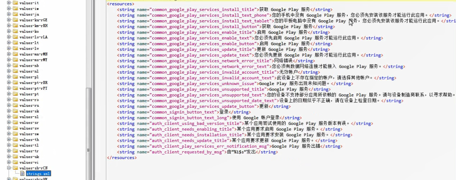Select the values-uk tree item label
The height and width of the screenshot is (180, 456).
pyautogui.click(x=29, y=157)
